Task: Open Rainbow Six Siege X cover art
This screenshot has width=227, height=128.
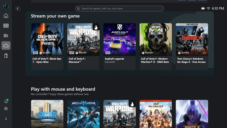Action: [x=192, y=39]
